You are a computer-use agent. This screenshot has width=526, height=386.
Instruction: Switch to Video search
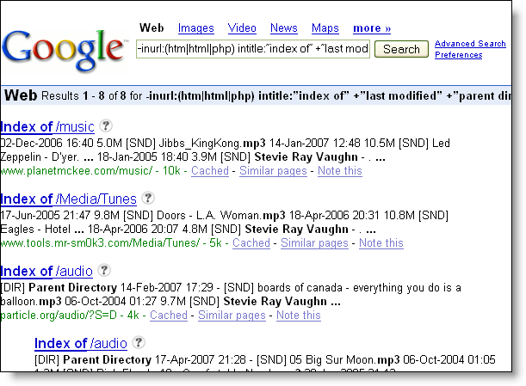tap(242, 28)
